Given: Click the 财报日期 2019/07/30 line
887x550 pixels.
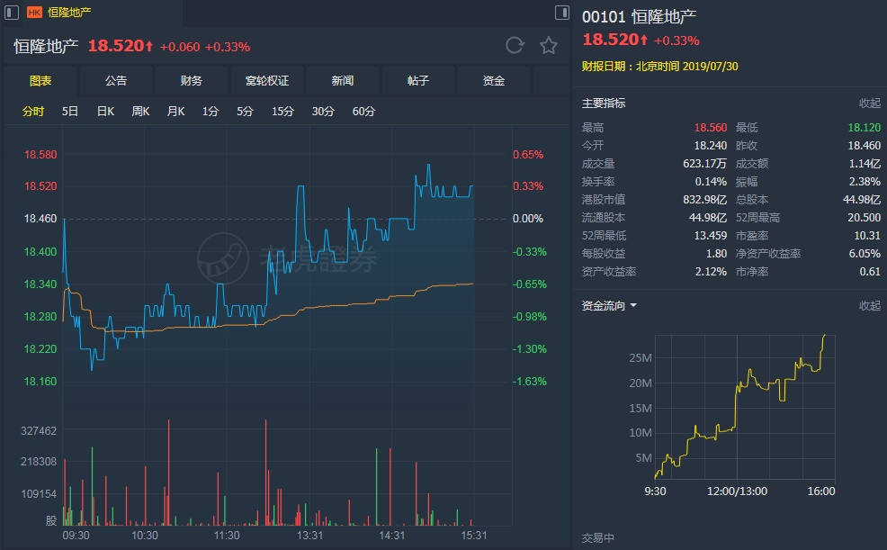Looking at the screenshot, I should (659, 67).
